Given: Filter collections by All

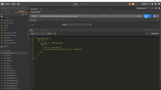Looking at the screenshot, I should [2, 14].
